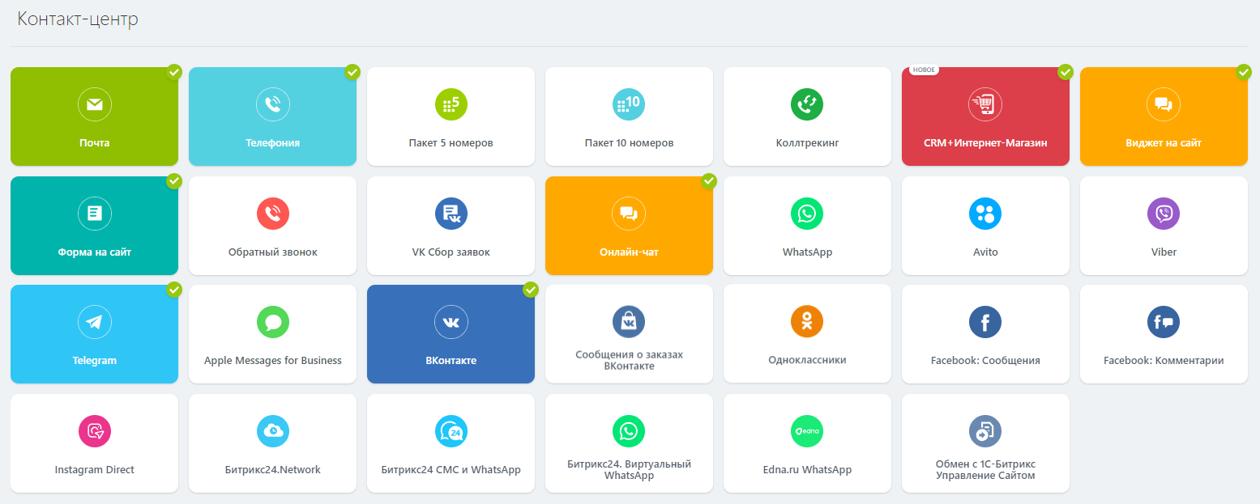Select the pink Instagram Direct icon

coord(94,431)
